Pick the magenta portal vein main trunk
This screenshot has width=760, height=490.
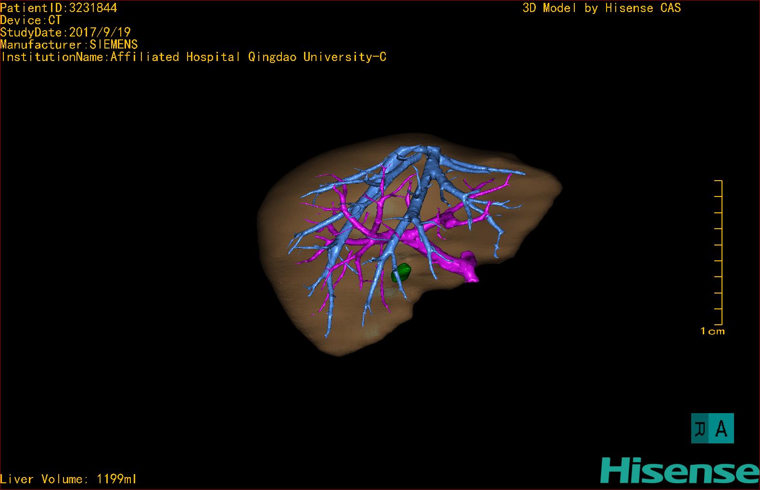pos(447,262)
